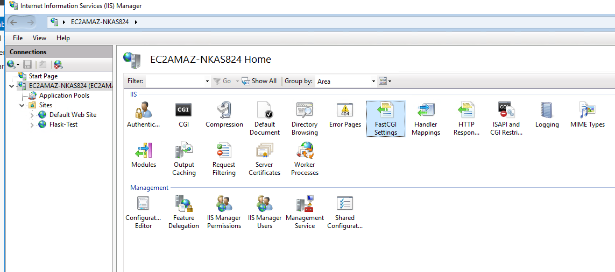Click the Delete connection globe icon
Viewport: 615px width, 272px height.
coord(59,64)
